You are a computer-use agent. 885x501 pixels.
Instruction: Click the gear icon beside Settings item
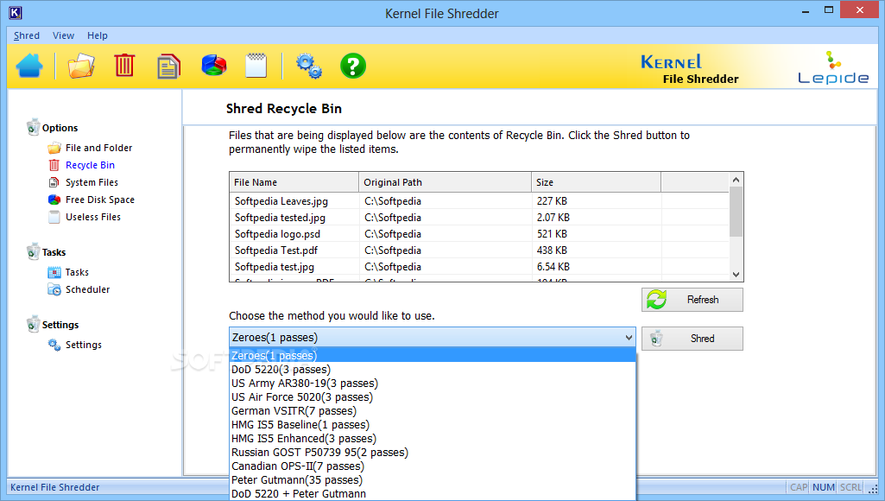[x=54, y=345]
